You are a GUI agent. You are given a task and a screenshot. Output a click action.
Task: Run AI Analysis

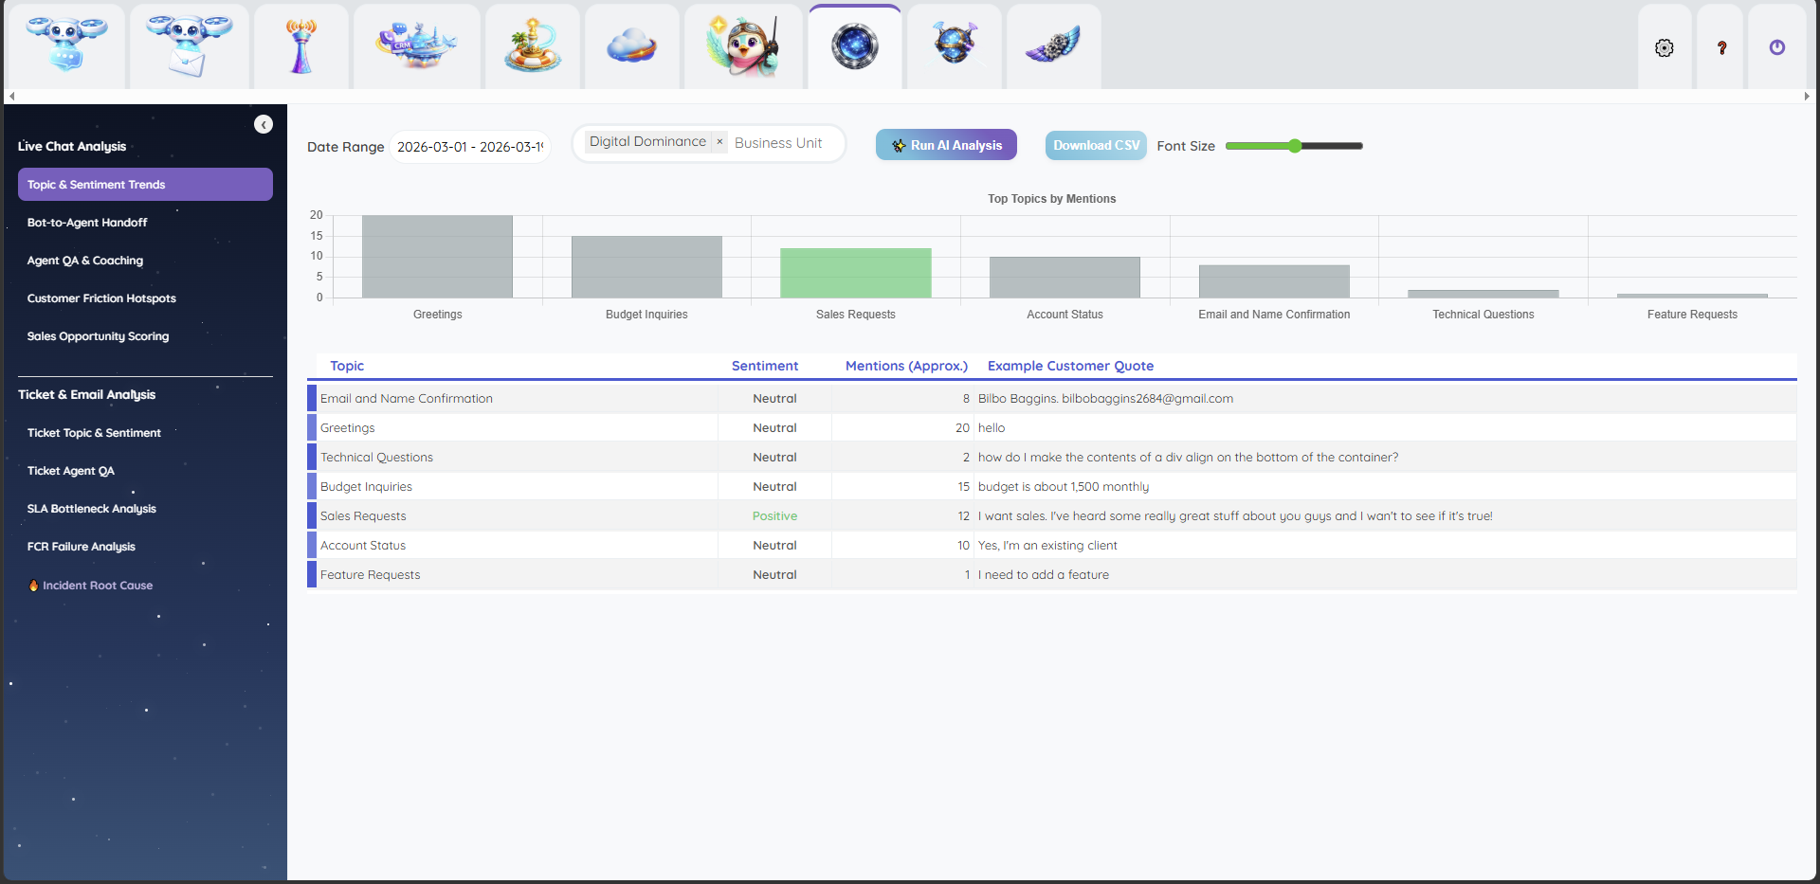point(946,144)
